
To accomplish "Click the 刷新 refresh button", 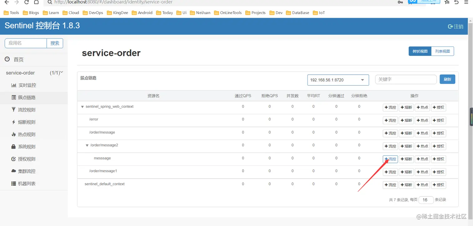I will point(447,79).
